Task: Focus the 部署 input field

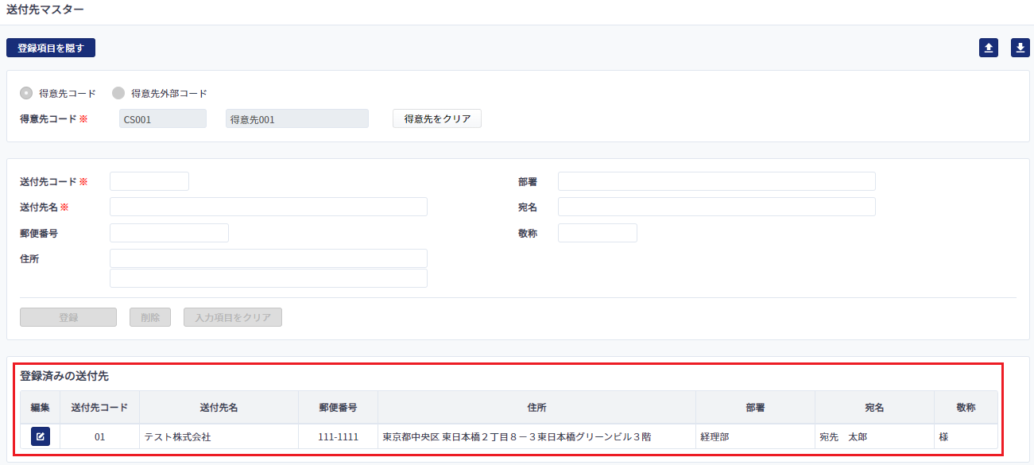Action: 717,181
